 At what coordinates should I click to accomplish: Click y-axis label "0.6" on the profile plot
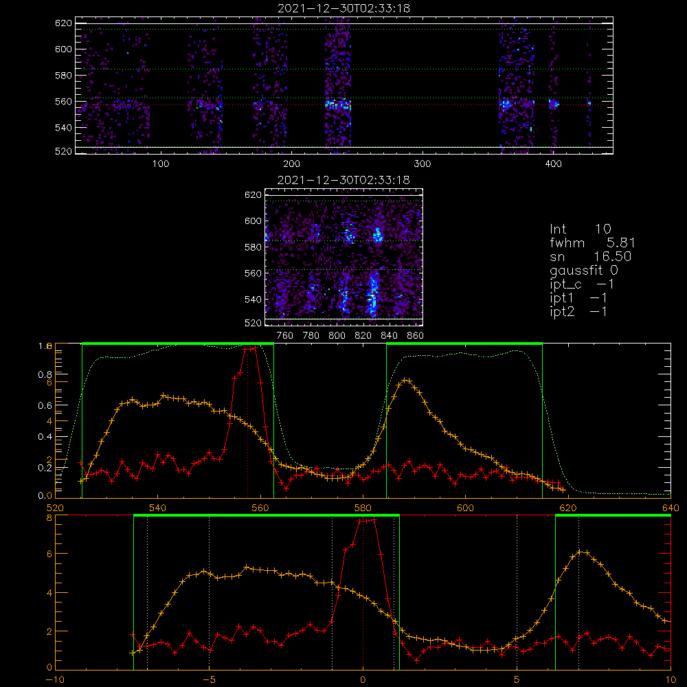coord(45,406)
